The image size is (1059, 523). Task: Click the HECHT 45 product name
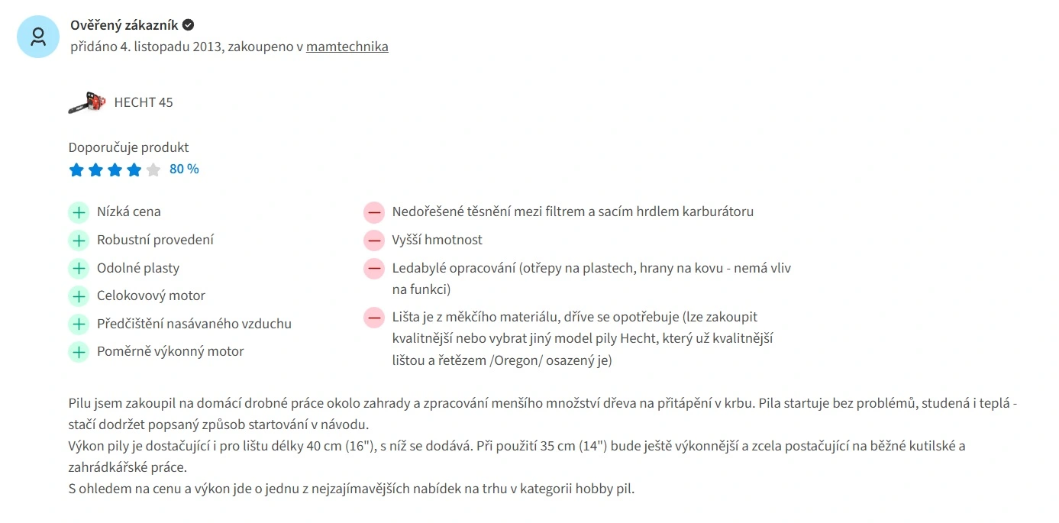click(144, 102)
